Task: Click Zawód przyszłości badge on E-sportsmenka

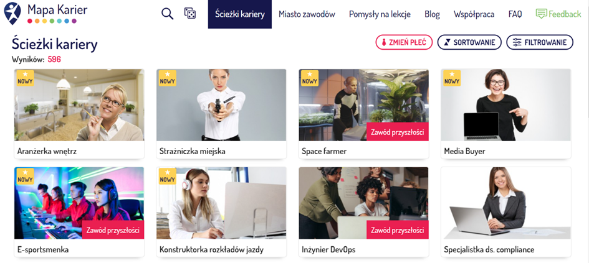Action: tap(113, 229)
